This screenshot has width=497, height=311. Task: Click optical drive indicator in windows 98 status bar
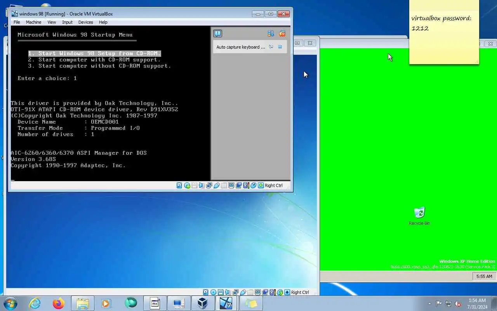187,185
